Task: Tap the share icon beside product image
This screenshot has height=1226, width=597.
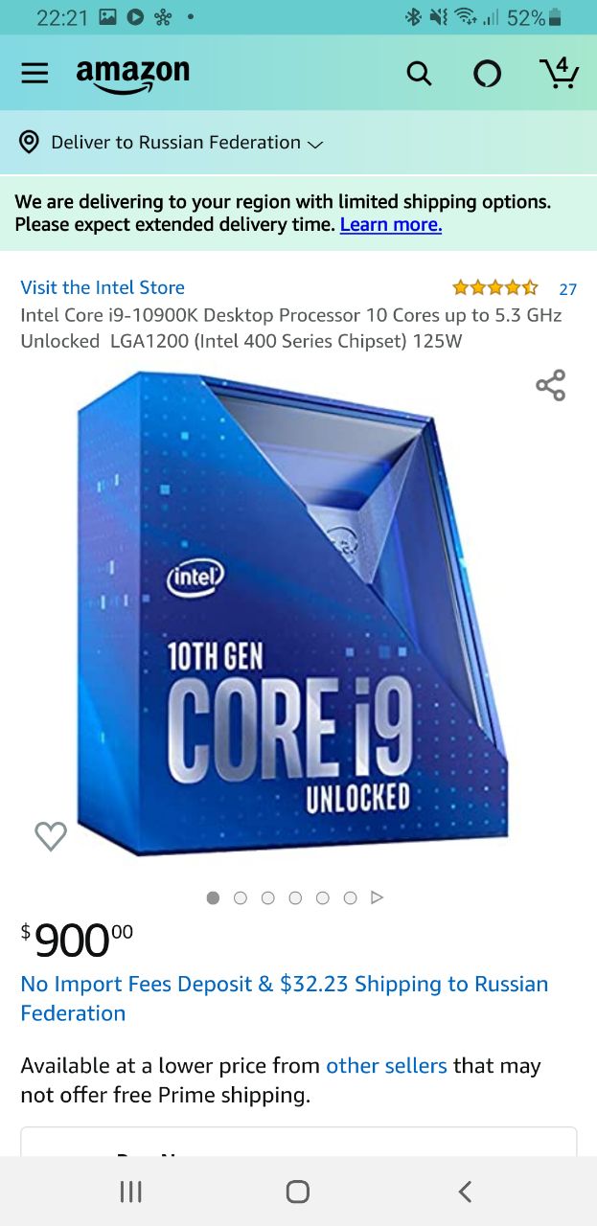Action: 551,385
